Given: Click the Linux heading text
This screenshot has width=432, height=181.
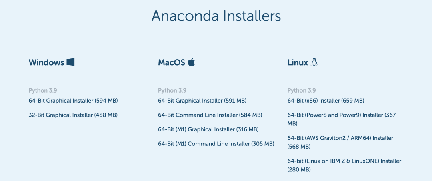Looking at the screenshot, I should tap(298, 62).
